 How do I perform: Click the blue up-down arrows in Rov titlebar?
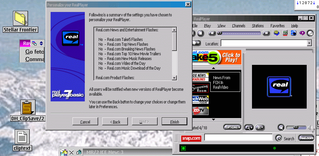pyautogui.click(x=41, y=43)
